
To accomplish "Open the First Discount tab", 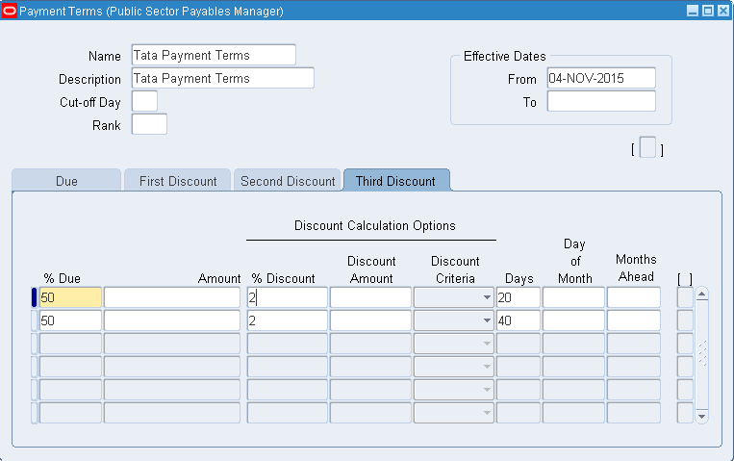I will click(x=178, y=181).
